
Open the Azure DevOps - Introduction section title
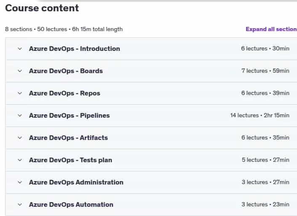tap(75, 49)
